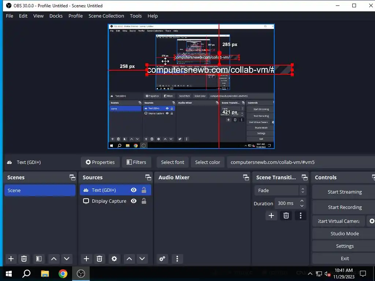Click Exit button in Controls

[344, 258]
